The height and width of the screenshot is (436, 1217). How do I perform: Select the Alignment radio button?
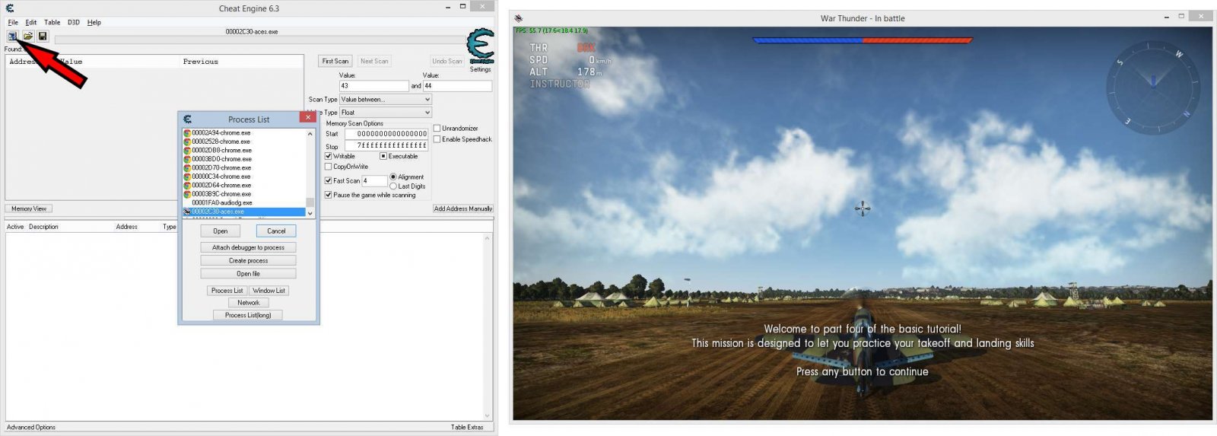pos(393,177)
